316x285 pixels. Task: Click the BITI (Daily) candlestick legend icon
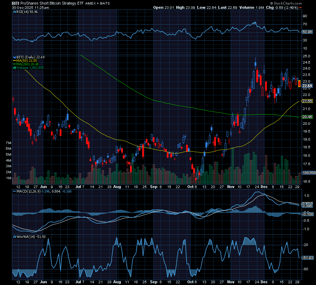tap(14, 57)
